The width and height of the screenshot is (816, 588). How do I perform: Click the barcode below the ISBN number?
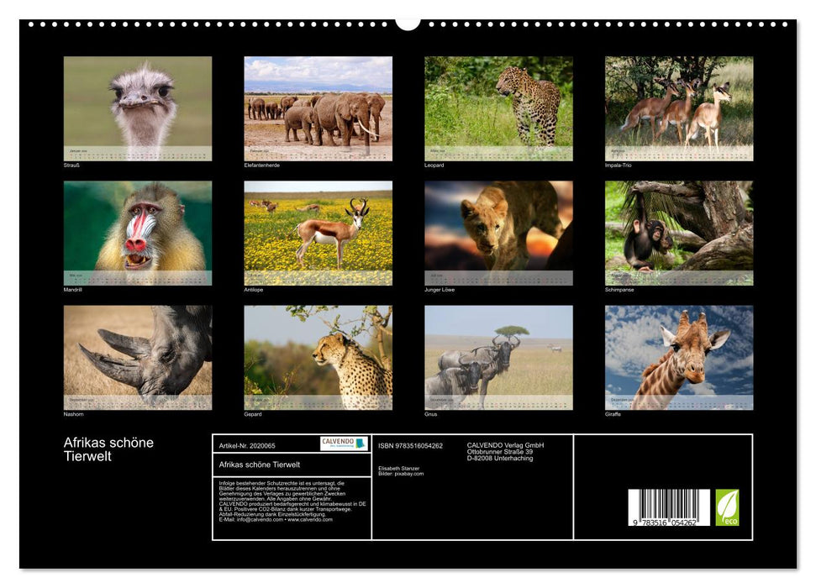pos(668,506)
